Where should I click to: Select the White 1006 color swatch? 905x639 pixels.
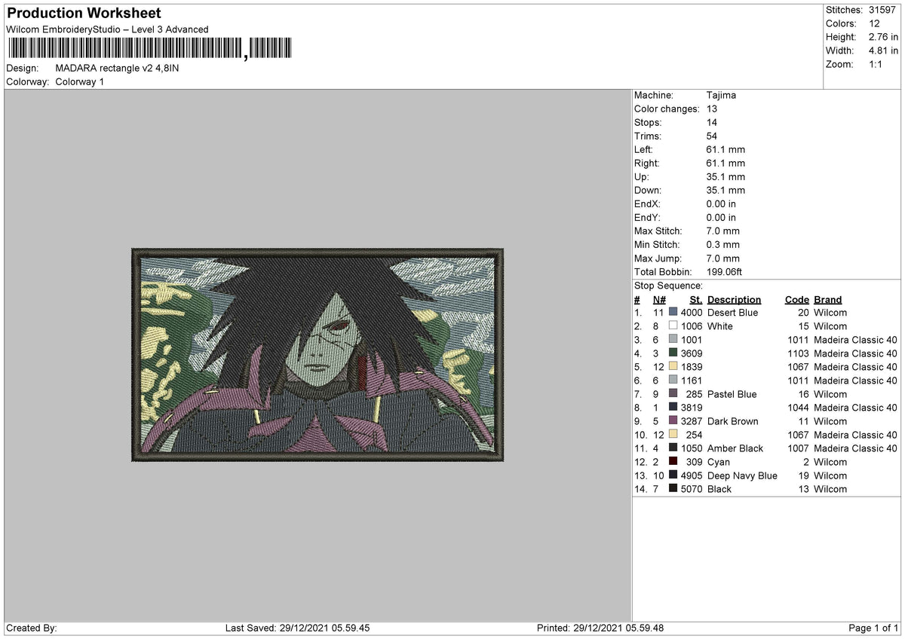point(672,326)
